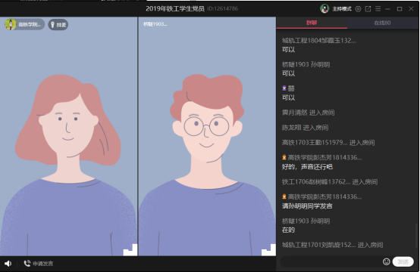Click the message 好的，声音还行吧
This screenshot has height=272, width=420.
pyautogui.click(x=307, y=167)
